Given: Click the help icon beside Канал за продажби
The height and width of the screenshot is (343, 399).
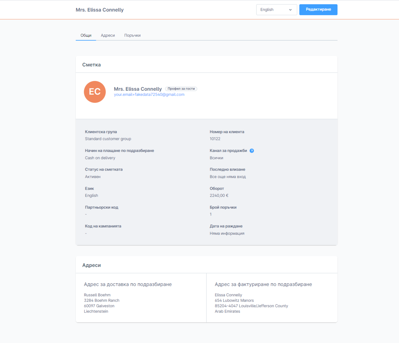Looking at the screenshot, I should [x=252, y=151].
